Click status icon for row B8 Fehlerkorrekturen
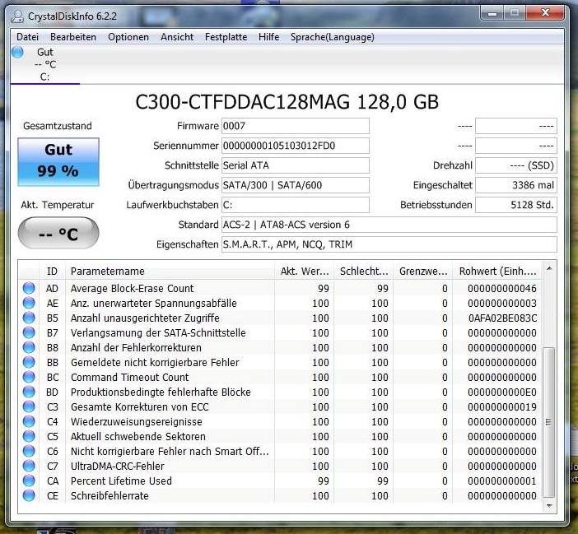The height and width of the screenshot is (534, 578). point(29,348)
